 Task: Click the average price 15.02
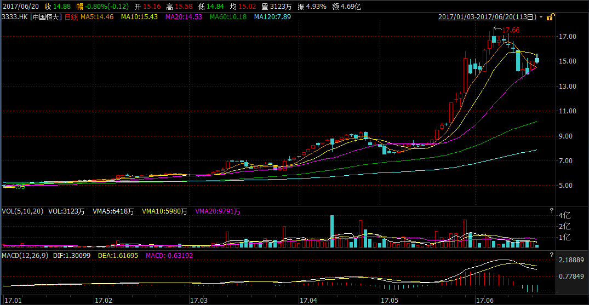click(x=248, y=7)
